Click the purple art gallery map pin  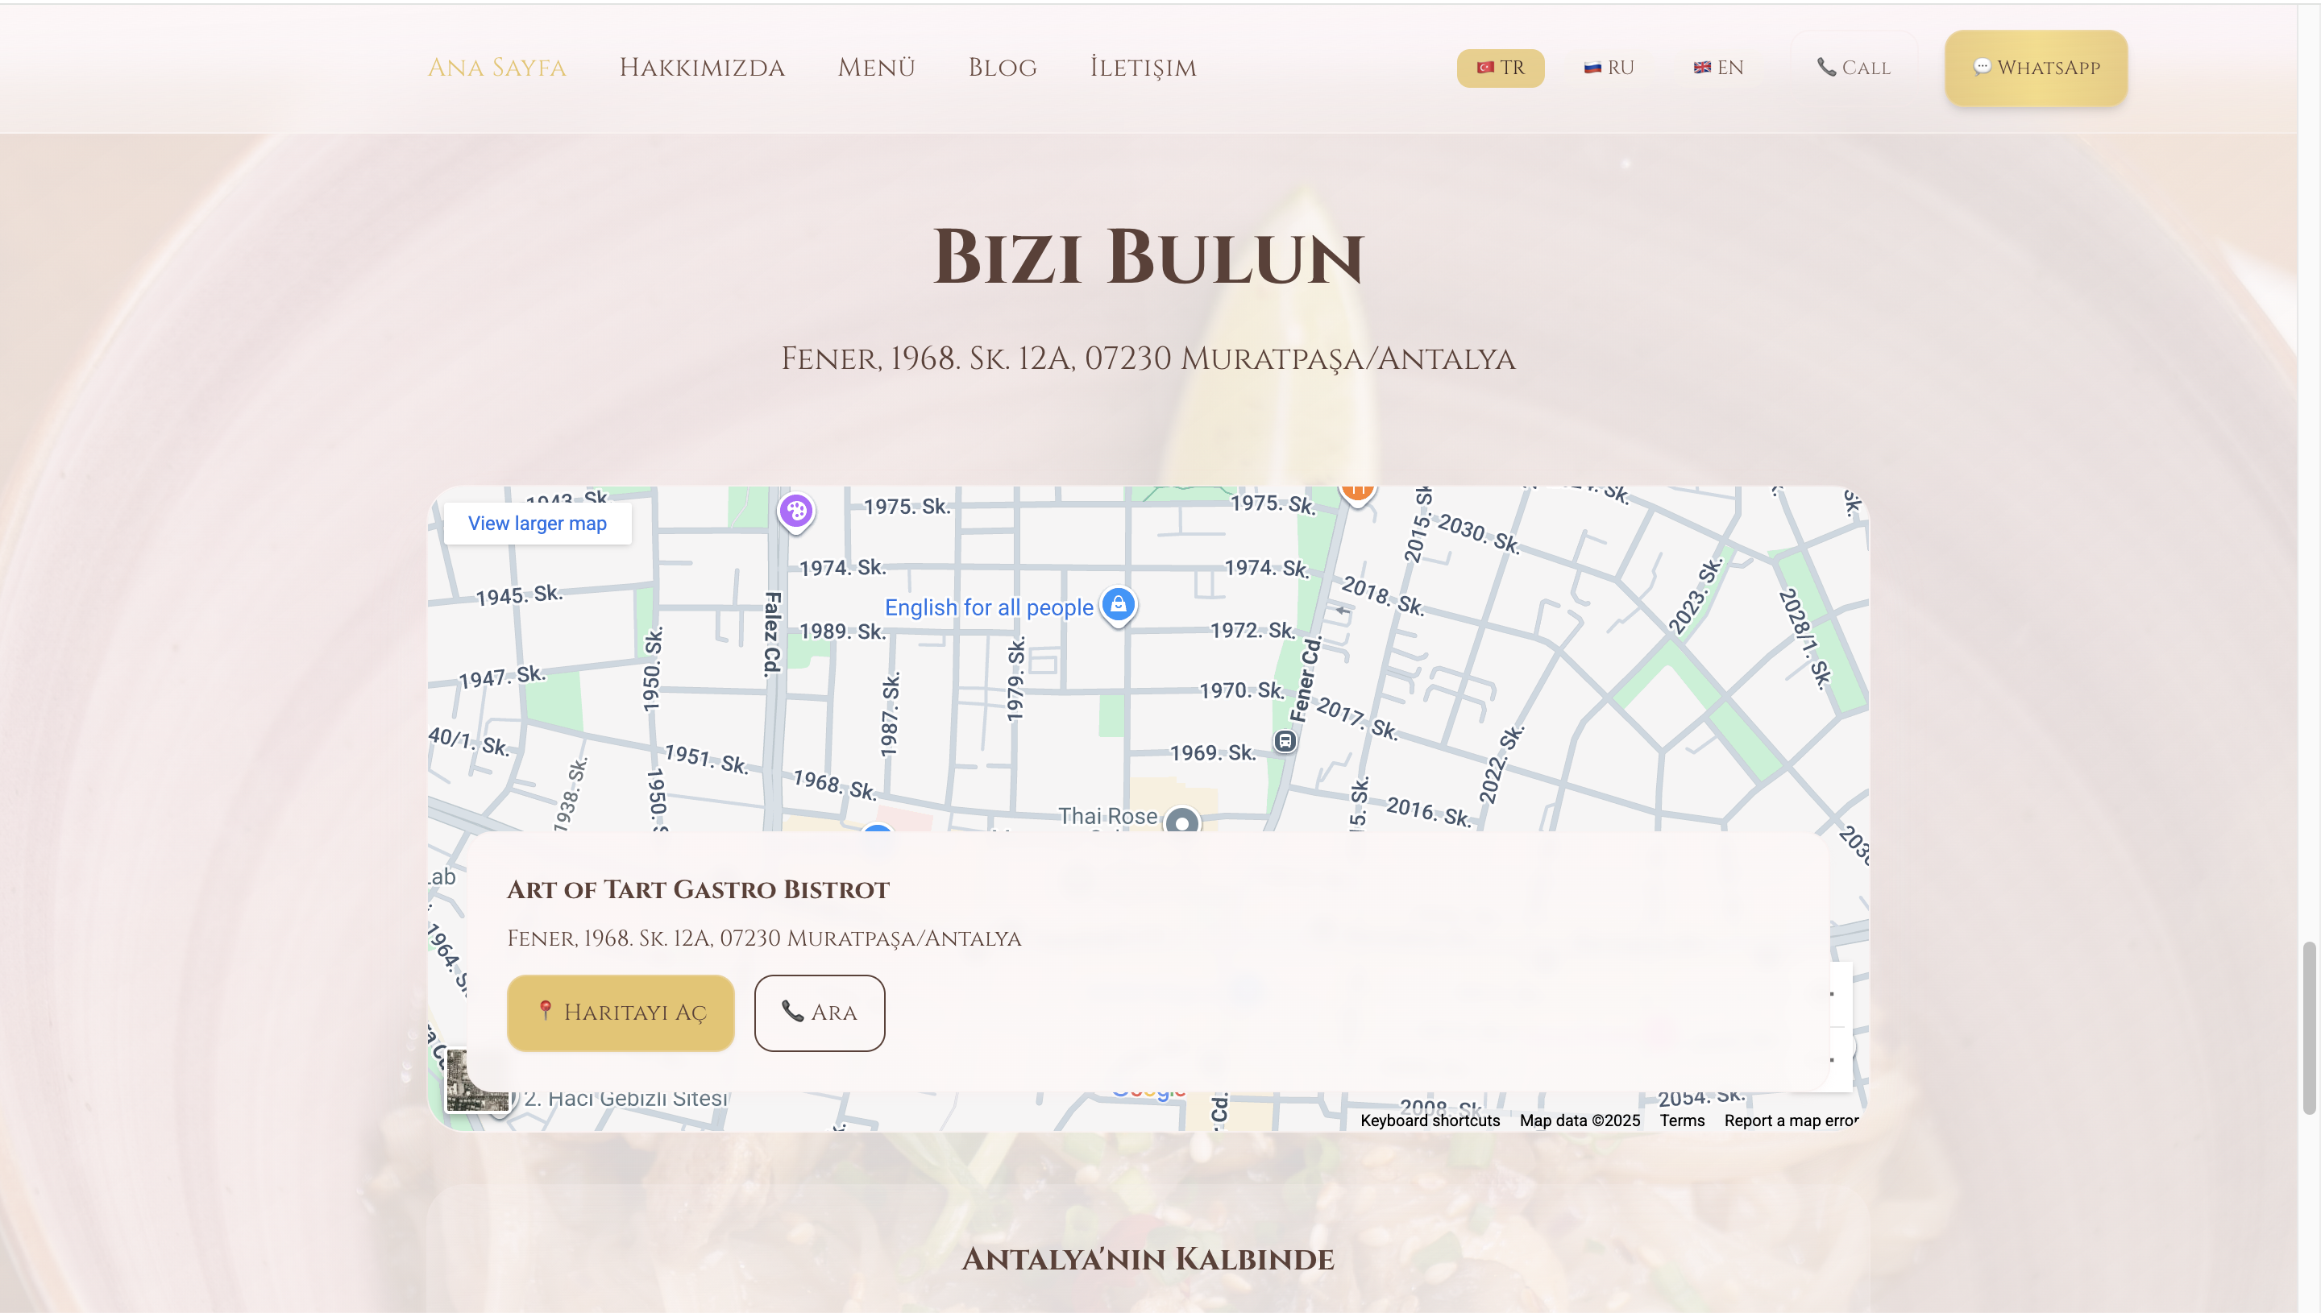[x=795, y=512]
